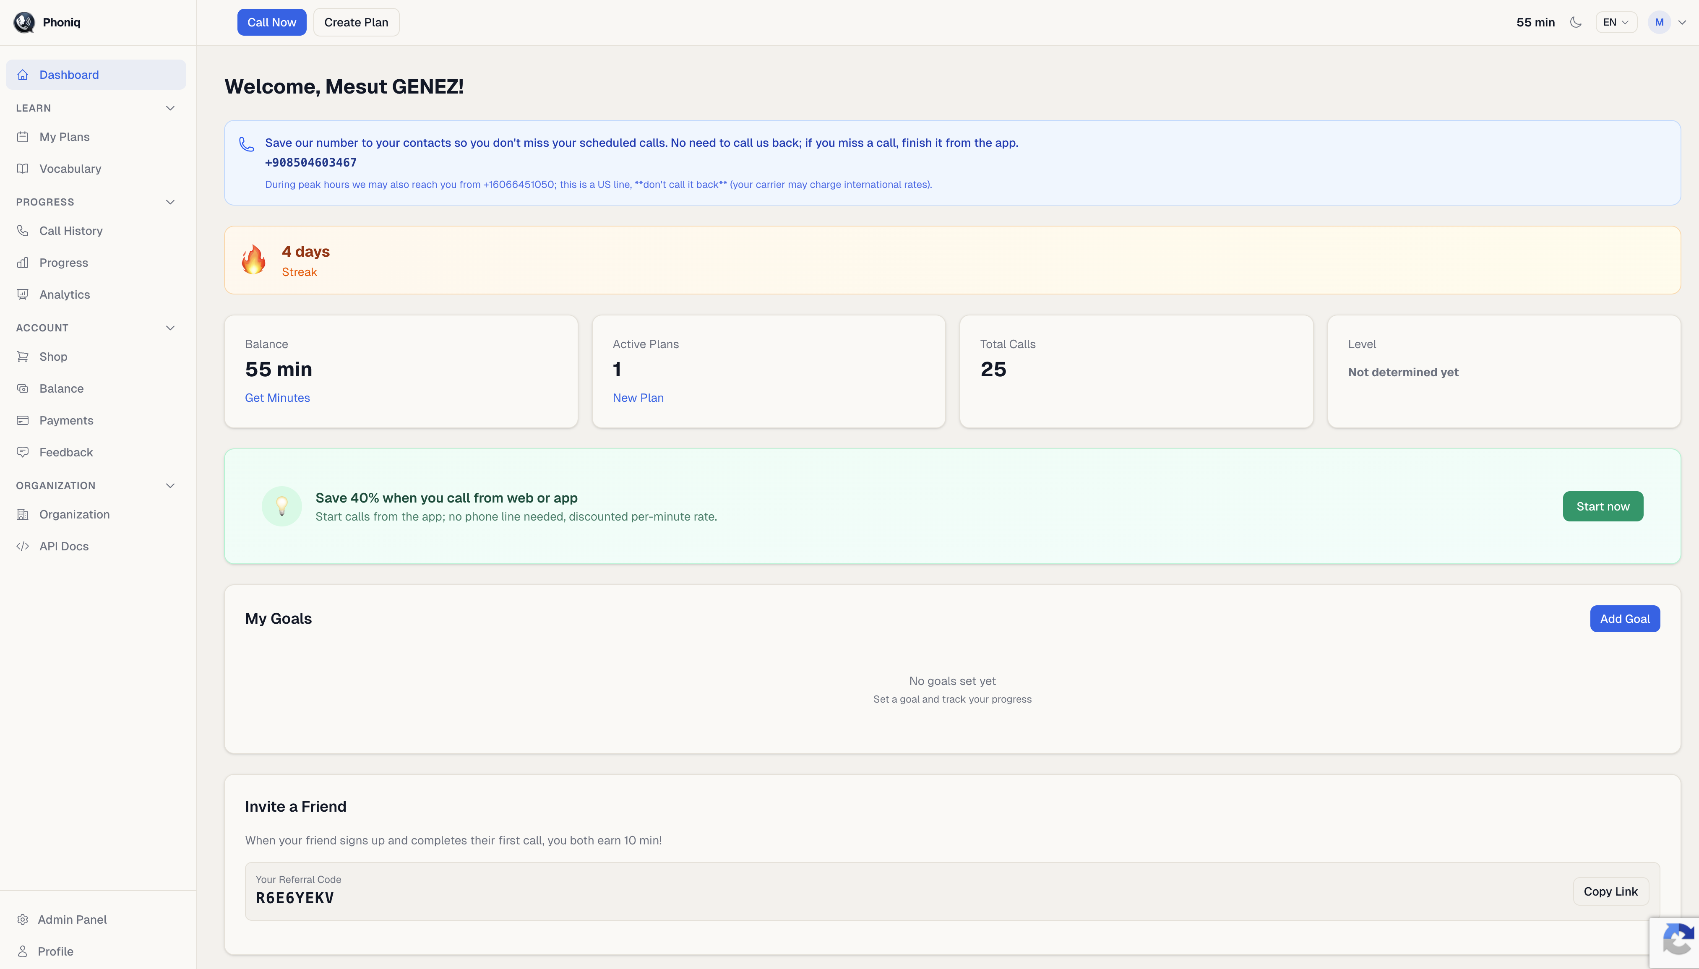
Task: Click the phone number +908504603467
Action: tap(311, 162)
